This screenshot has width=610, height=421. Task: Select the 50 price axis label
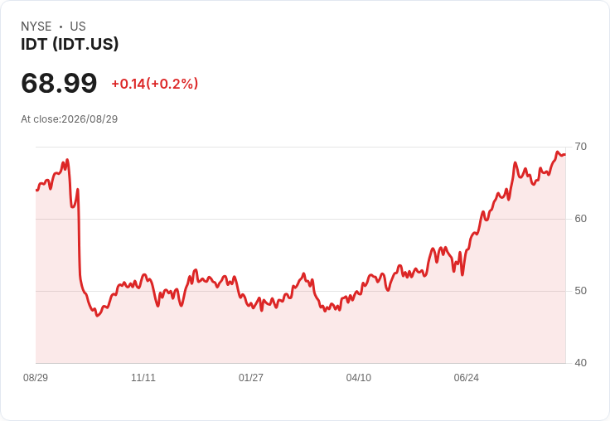click(580, 291)
